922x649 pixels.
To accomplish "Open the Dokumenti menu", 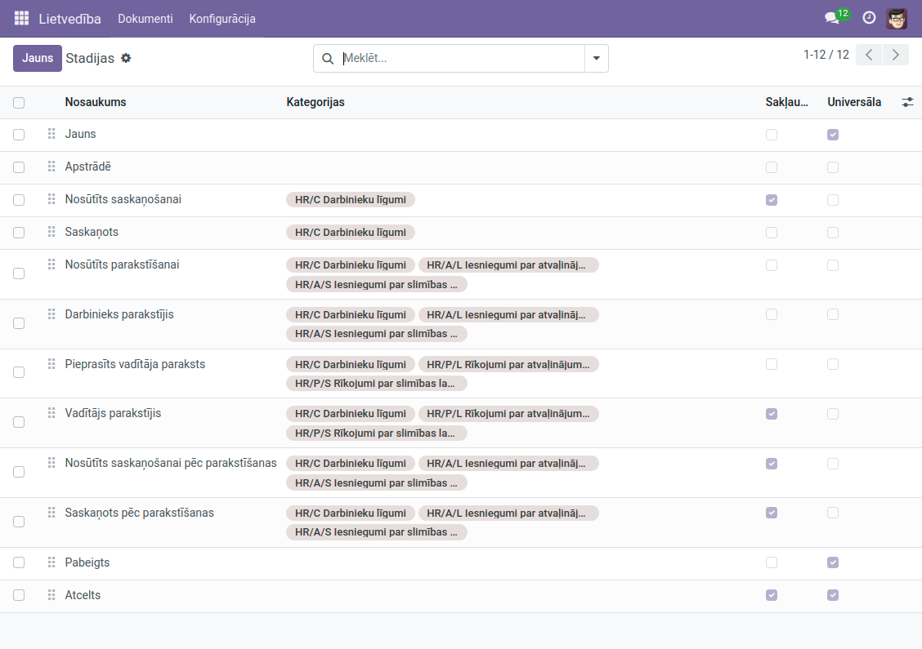I will [x=145, y=18].
